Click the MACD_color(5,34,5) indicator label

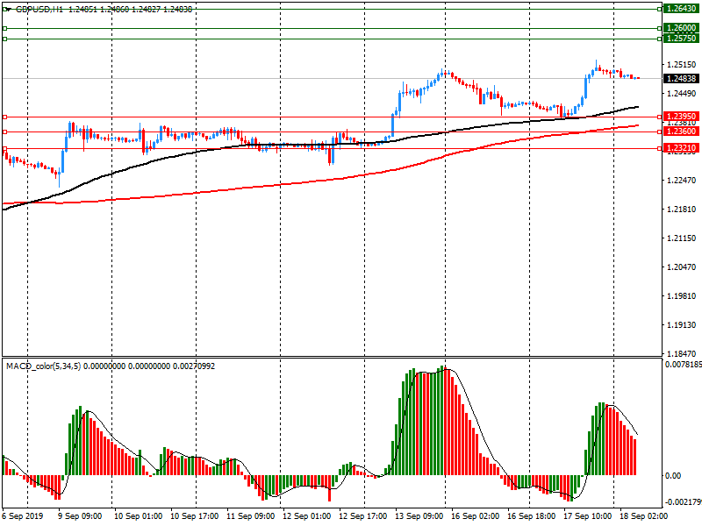coord(43,366)
